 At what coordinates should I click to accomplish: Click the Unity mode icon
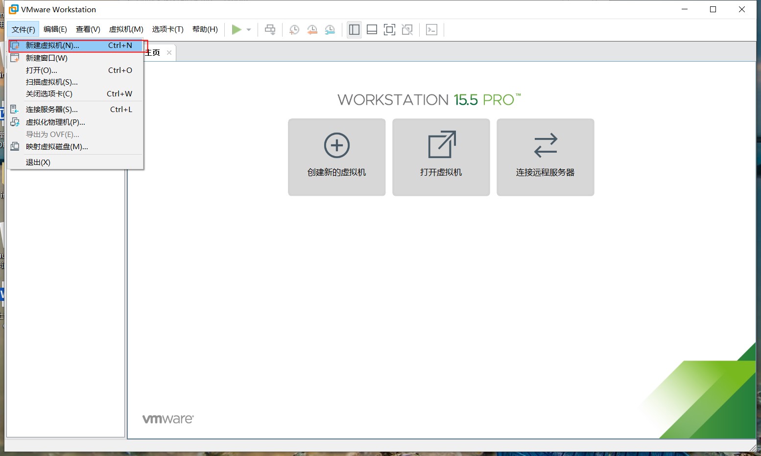point(407,29)
